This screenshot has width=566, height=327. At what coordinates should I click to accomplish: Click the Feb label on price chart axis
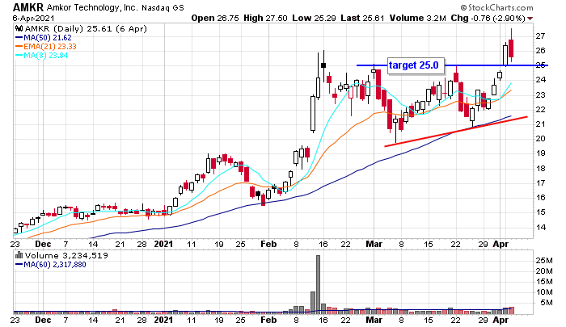click(x=268, y=244)
